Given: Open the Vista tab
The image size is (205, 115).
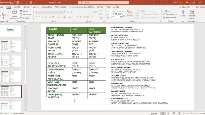Looking at the screenshot, I should (108, 7).
